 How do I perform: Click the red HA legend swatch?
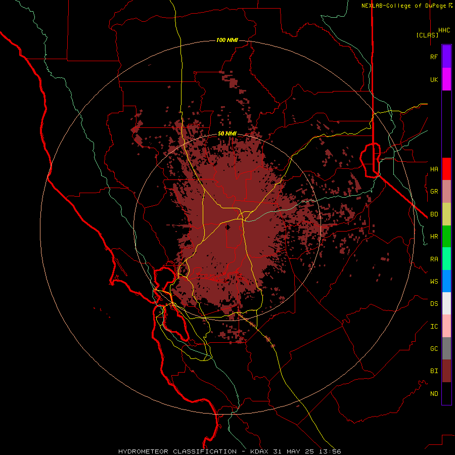click(x=446, y=169)
